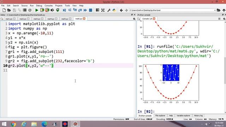Open File Explorer from taskbar

[x=34, y=124]
